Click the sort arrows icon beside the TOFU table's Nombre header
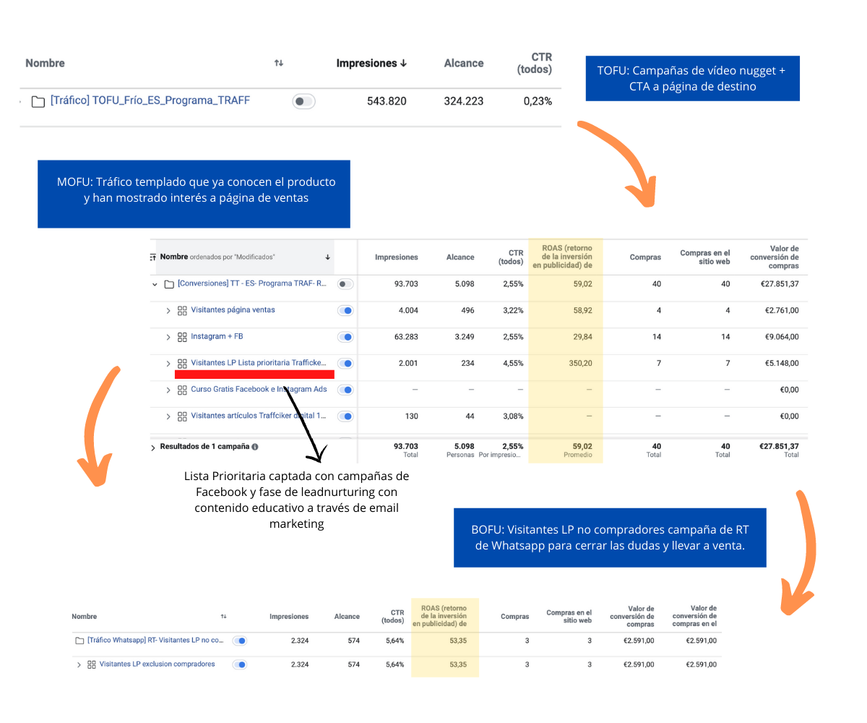The image size is (867, 723). pyautogui.click(x=279, y=64)
